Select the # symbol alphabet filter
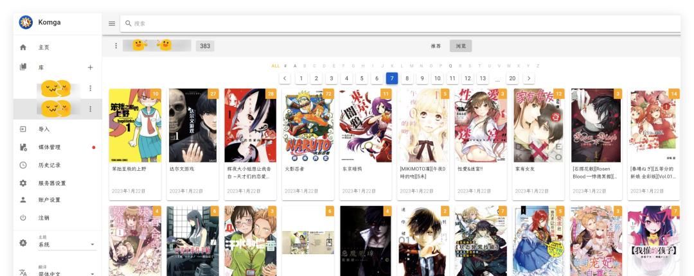This screenshot has height=276, width=694. click(285, 65)
